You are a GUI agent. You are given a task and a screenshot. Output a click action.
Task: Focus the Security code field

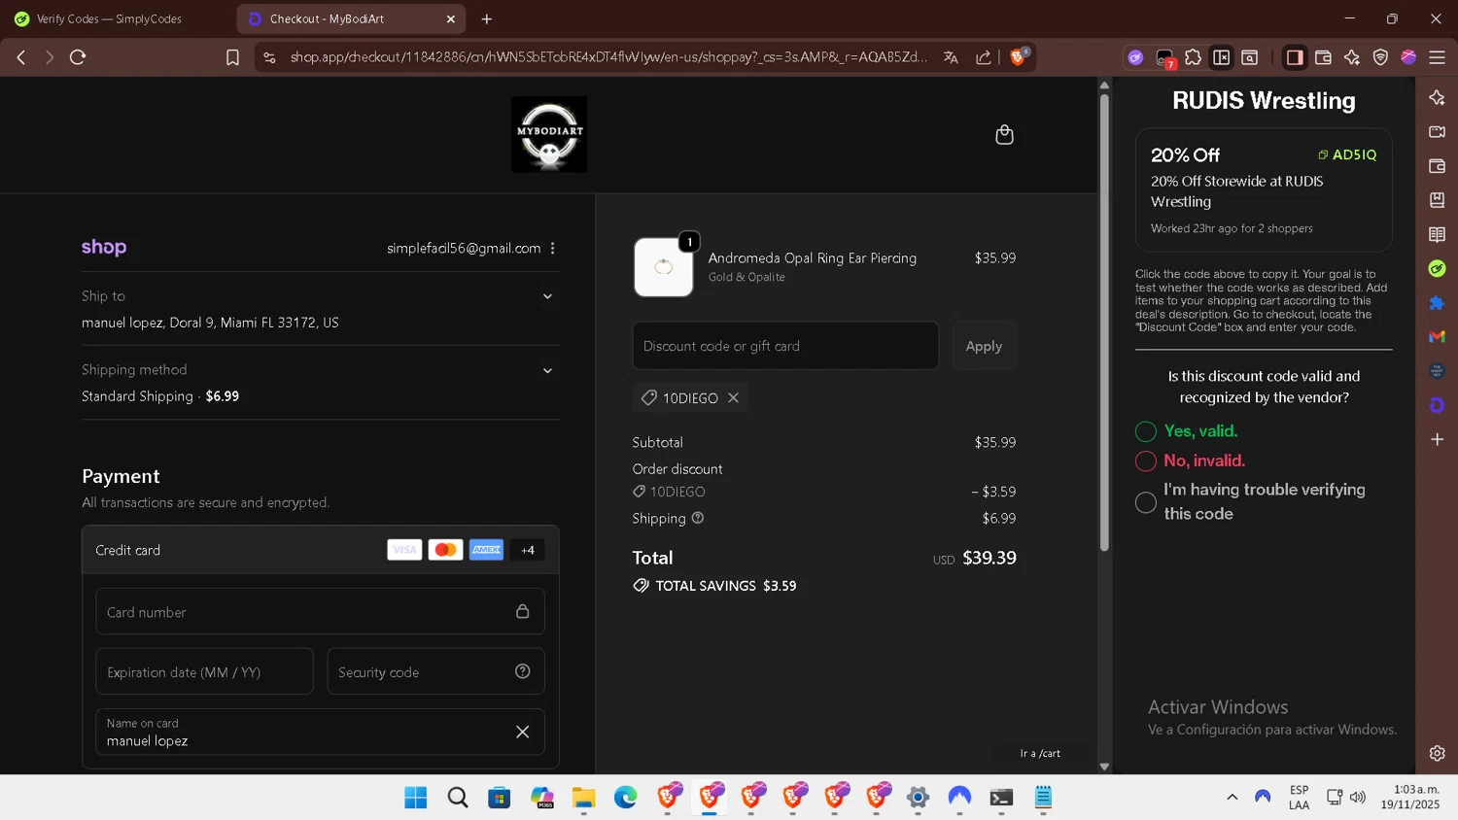[x=435, y=671]
